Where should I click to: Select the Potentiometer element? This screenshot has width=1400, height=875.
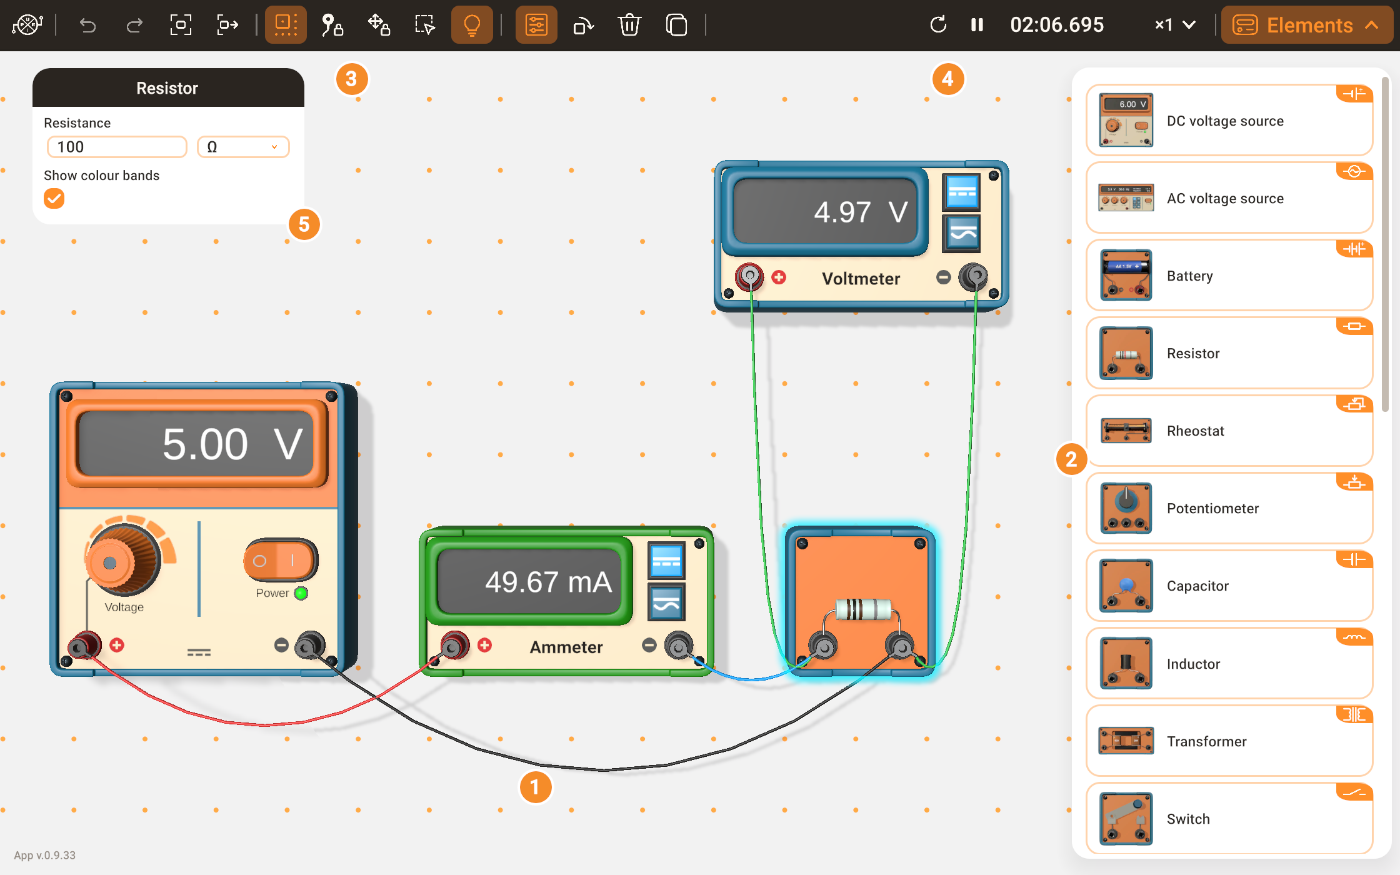coord(1229,508)
